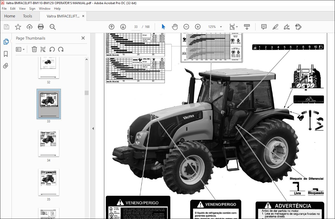Show the Bookmarks panel

[6, 54]
